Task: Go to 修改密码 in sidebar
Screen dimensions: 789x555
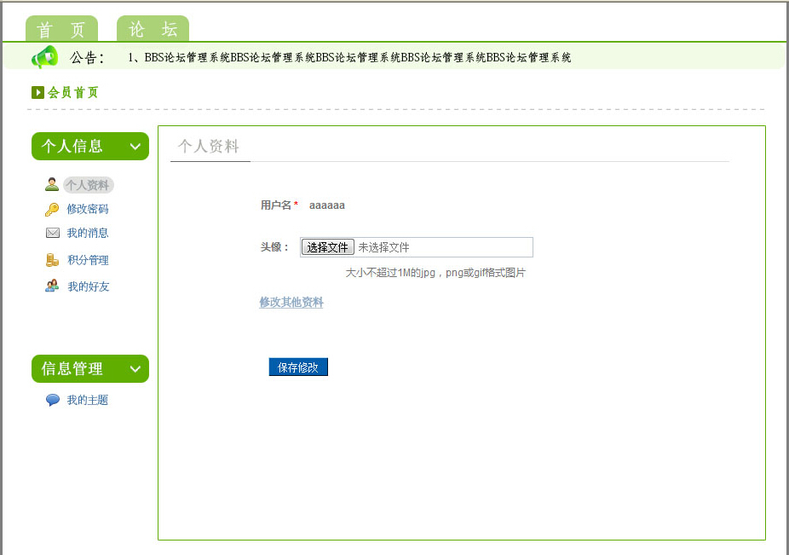Action: (x=88, y=210)
